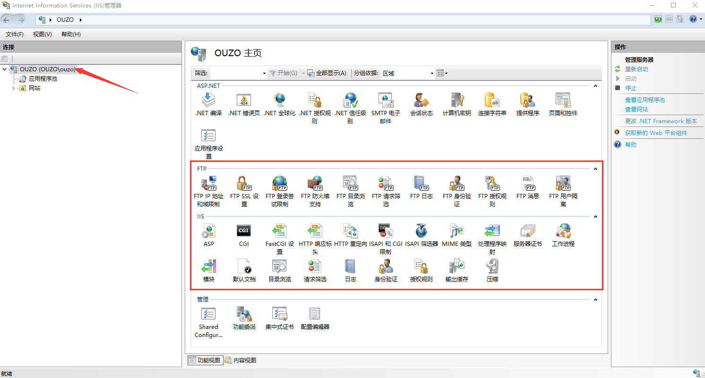Screen dimensions: 705x378
Task: Open the 应用程序设置 feature
Action: click(x=208, y=144)
